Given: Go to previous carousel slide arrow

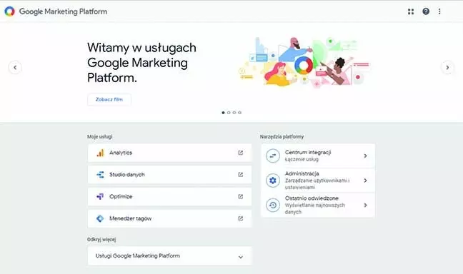Looking at the screenshot, I should click(15, 68).
